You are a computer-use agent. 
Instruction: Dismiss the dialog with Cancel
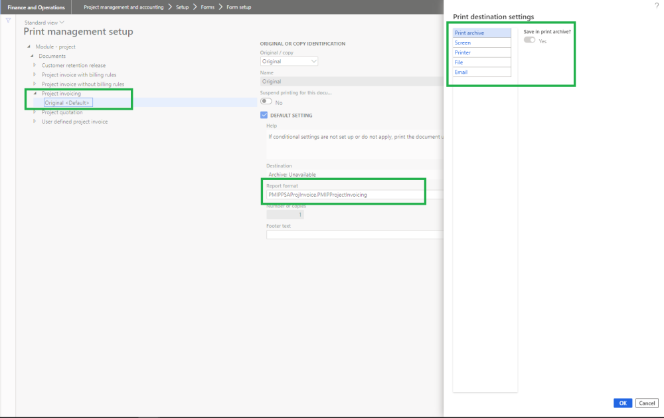pos(646,403)
